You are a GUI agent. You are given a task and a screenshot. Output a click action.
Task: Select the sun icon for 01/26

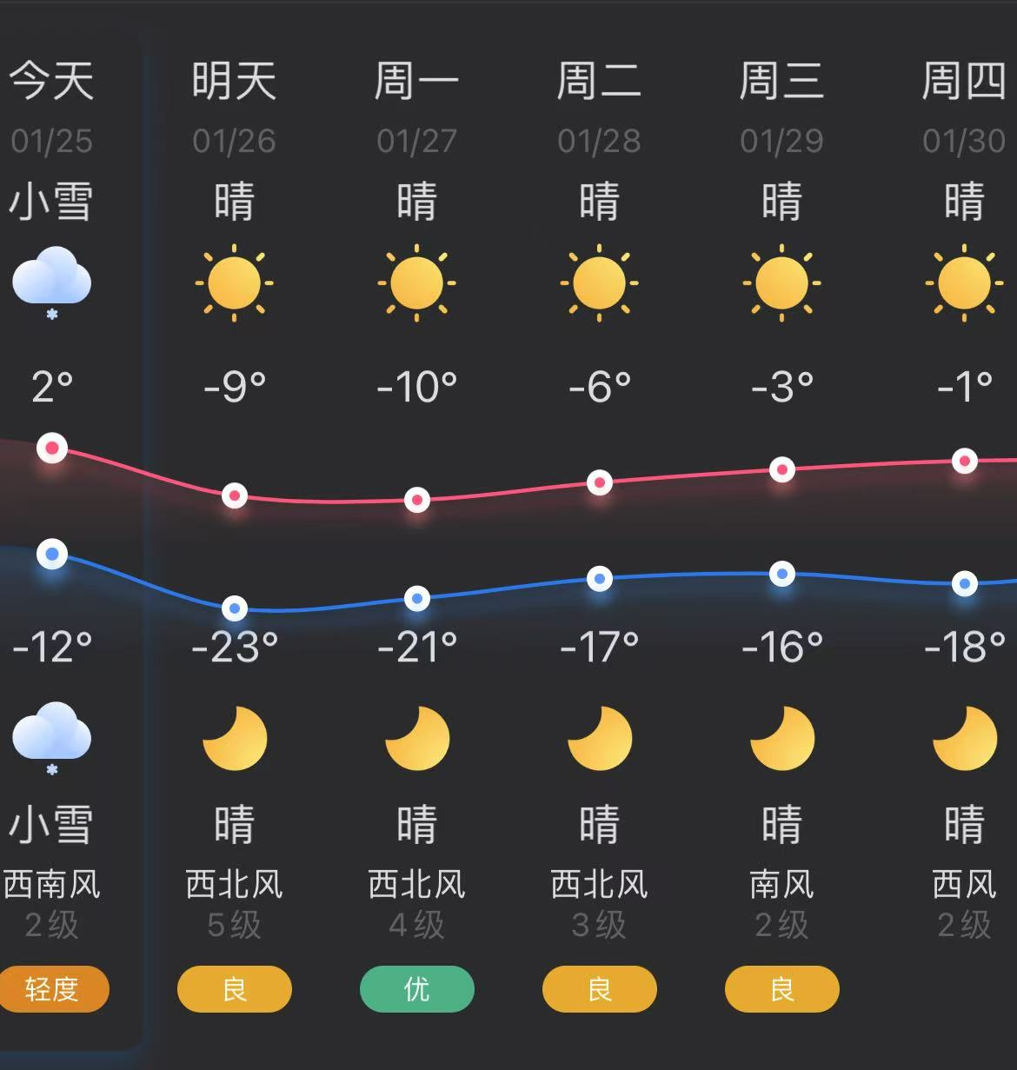235,282
